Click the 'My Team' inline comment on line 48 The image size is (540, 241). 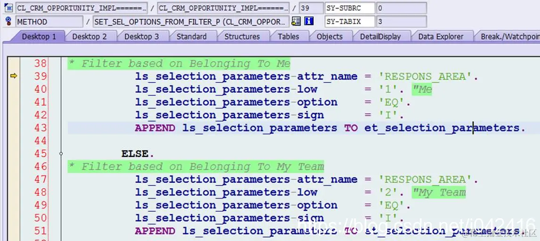[x=439, y=193]
